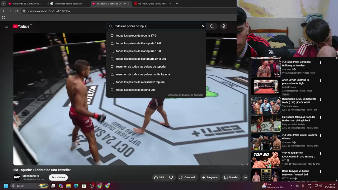Image resolution: width=338 pixels, height=190 pixels.
Task: Choose 'resumen de todas las peleas de ilia topuria'
Action: [156, 74]
